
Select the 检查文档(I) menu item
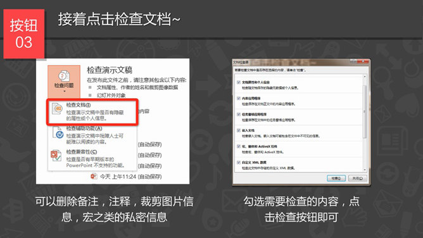[92, 111]
